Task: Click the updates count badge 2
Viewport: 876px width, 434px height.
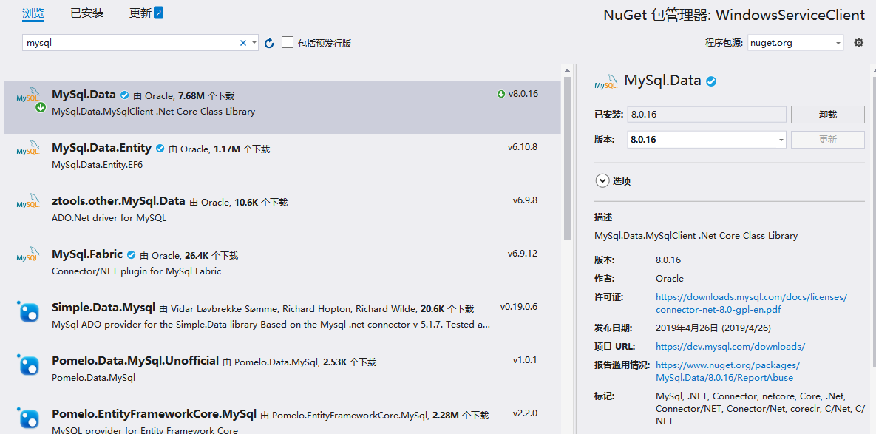Action: 159,13
